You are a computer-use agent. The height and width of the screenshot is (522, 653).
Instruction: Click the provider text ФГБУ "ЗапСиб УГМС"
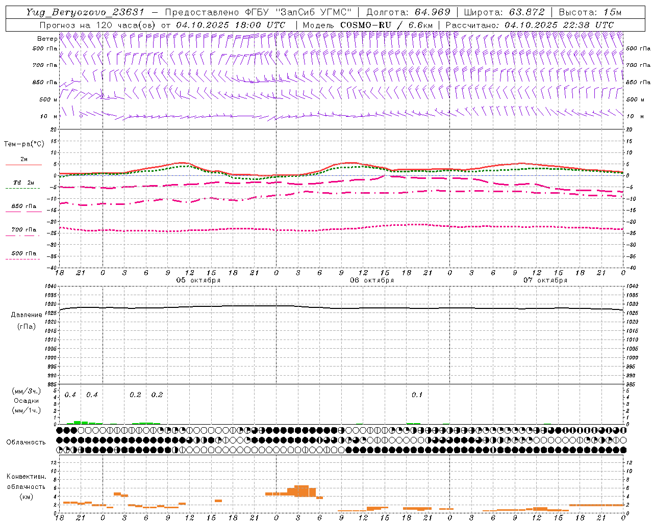298,12
